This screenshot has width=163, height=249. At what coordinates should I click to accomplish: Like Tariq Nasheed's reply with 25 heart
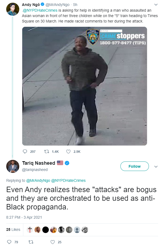click(52, 242)
